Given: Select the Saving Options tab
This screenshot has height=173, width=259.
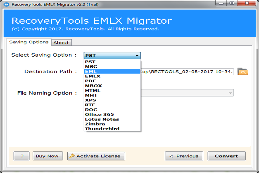Looking at the screenshot, I should coord(29,42).
